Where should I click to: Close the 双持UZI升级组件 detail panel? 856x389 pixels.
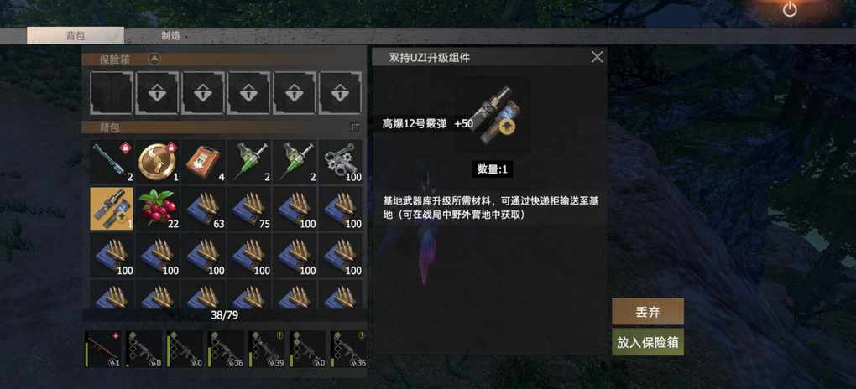[x=598, y=57]
